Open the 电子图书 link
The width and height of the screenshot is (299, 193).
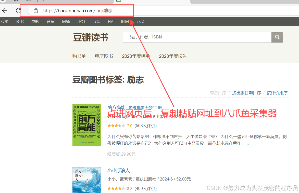coord(104,56)
